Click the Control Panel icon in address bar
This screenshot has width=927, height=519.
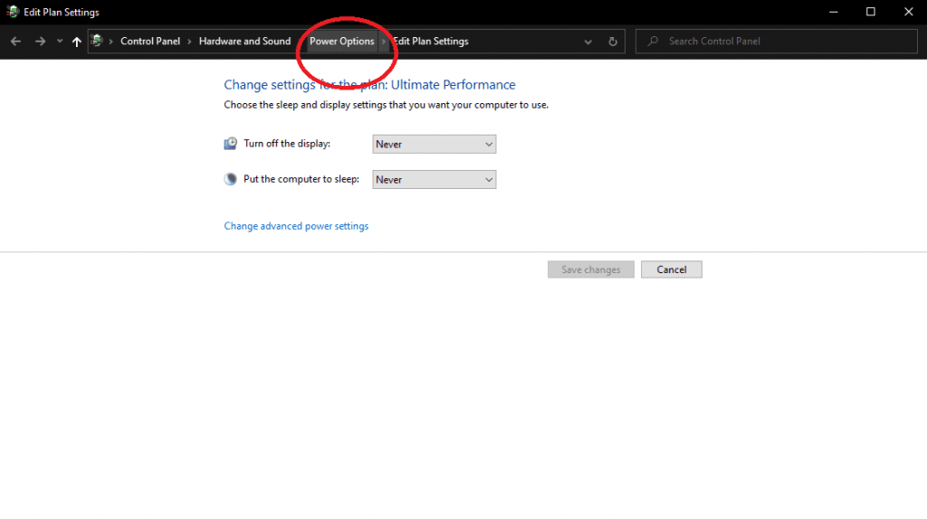coord(97,41)
